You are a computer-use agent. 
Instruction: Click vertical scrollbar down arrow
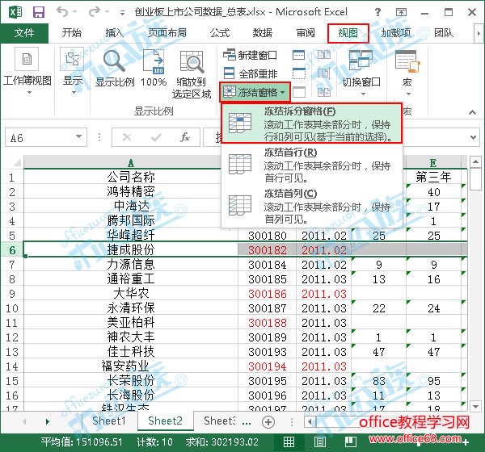[x=475, y=406]
